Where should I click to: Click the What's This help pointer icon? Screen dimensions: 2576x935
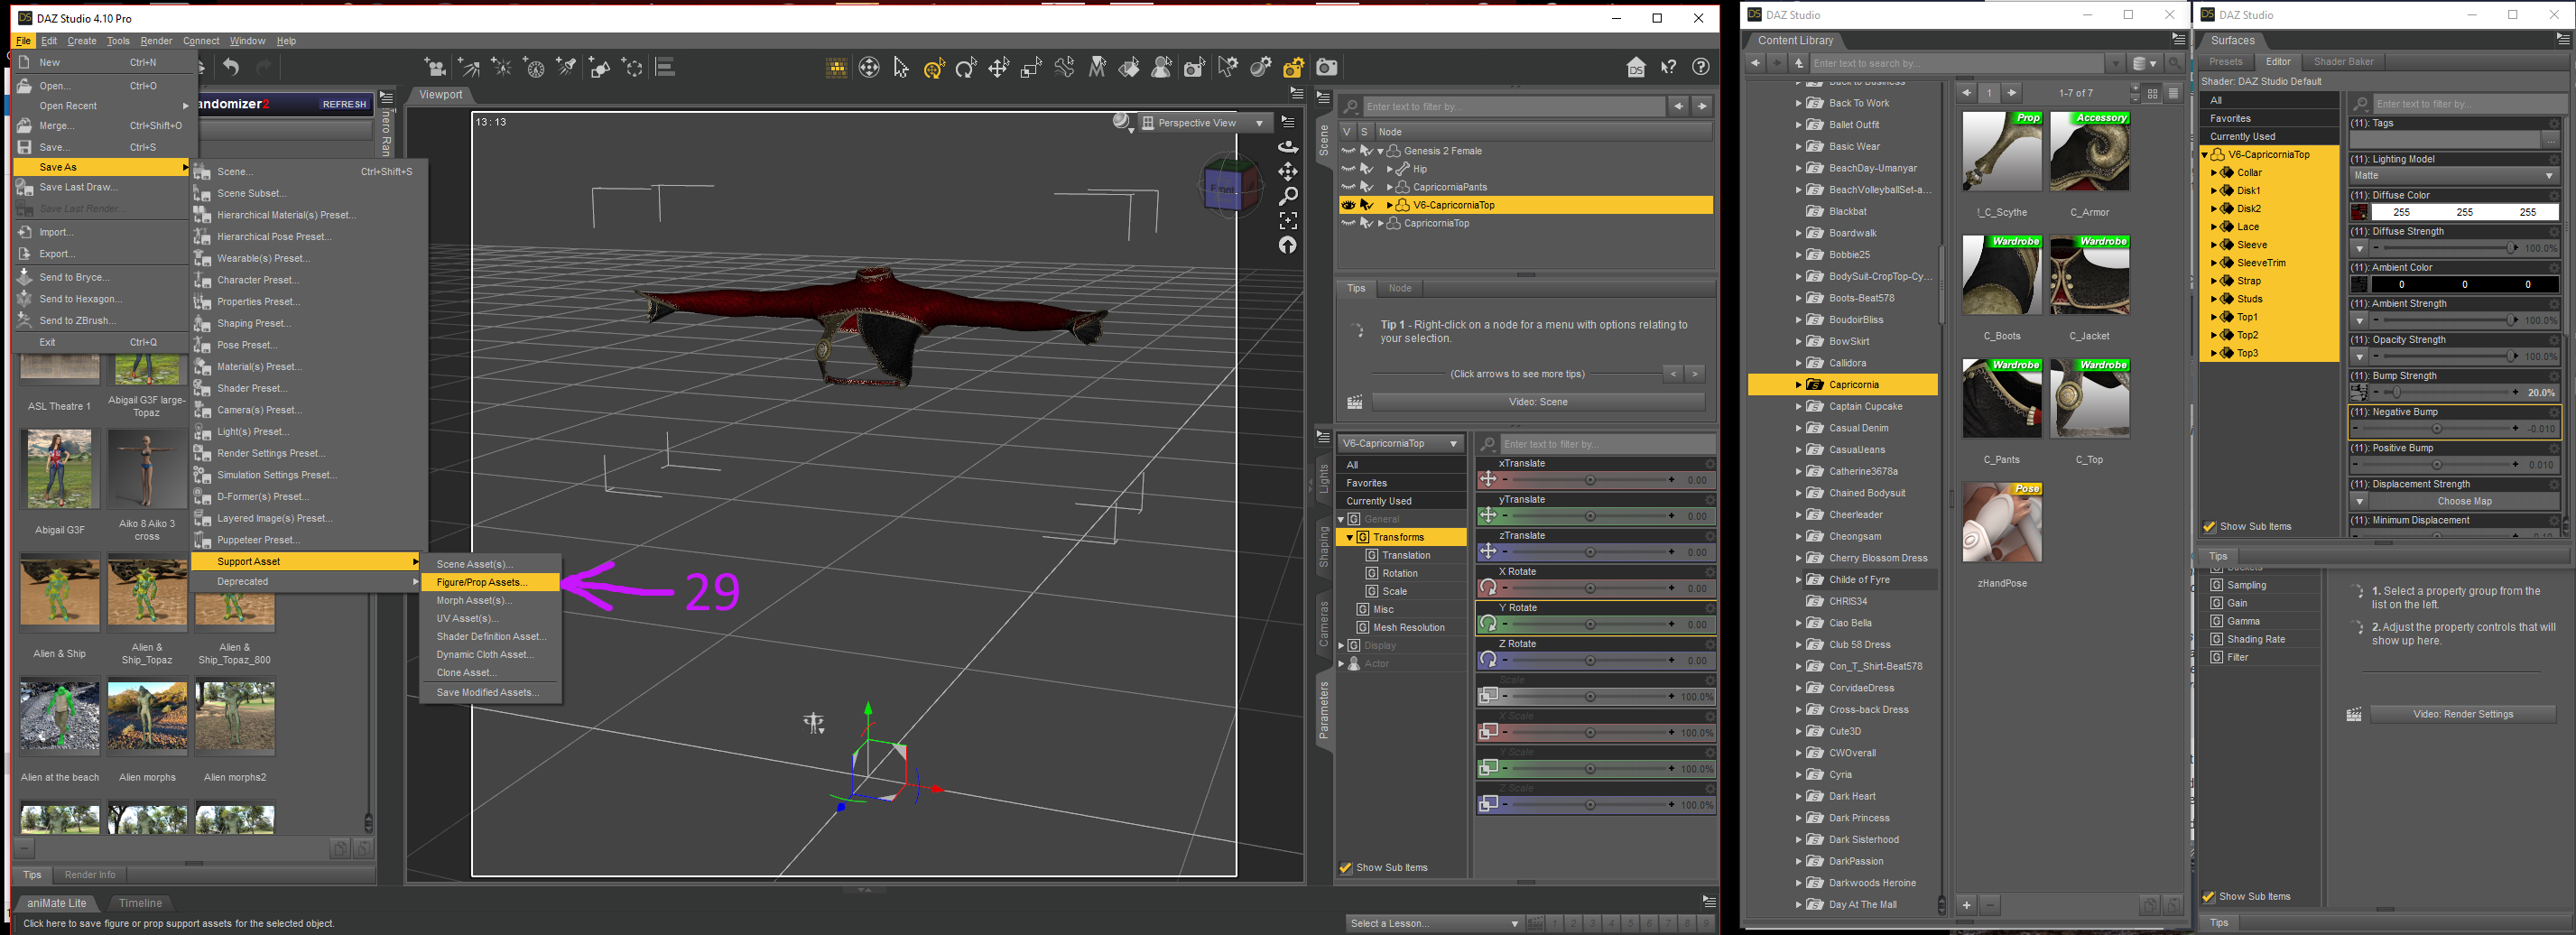tap(1668, 67)
